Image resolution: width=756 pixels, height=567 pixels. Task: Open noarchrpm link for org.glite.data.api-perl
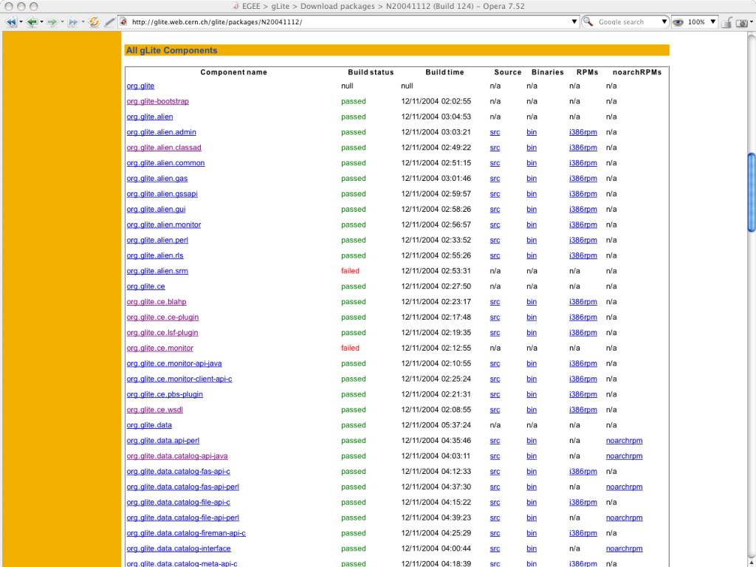pyautogui.click(x=624, y=441)
